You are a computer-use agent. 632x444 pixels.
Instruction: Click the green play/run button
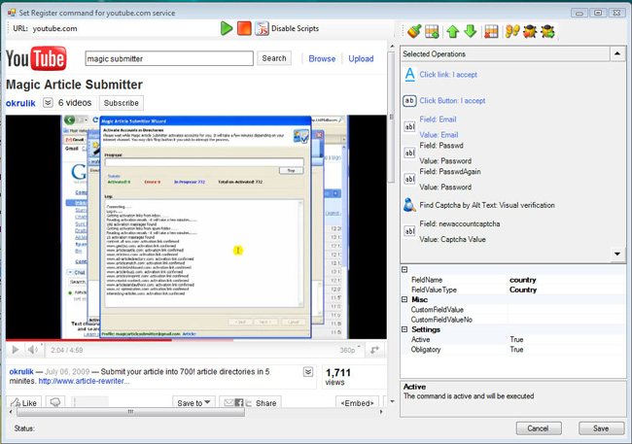pyautogui.click(x=227, y=28)
